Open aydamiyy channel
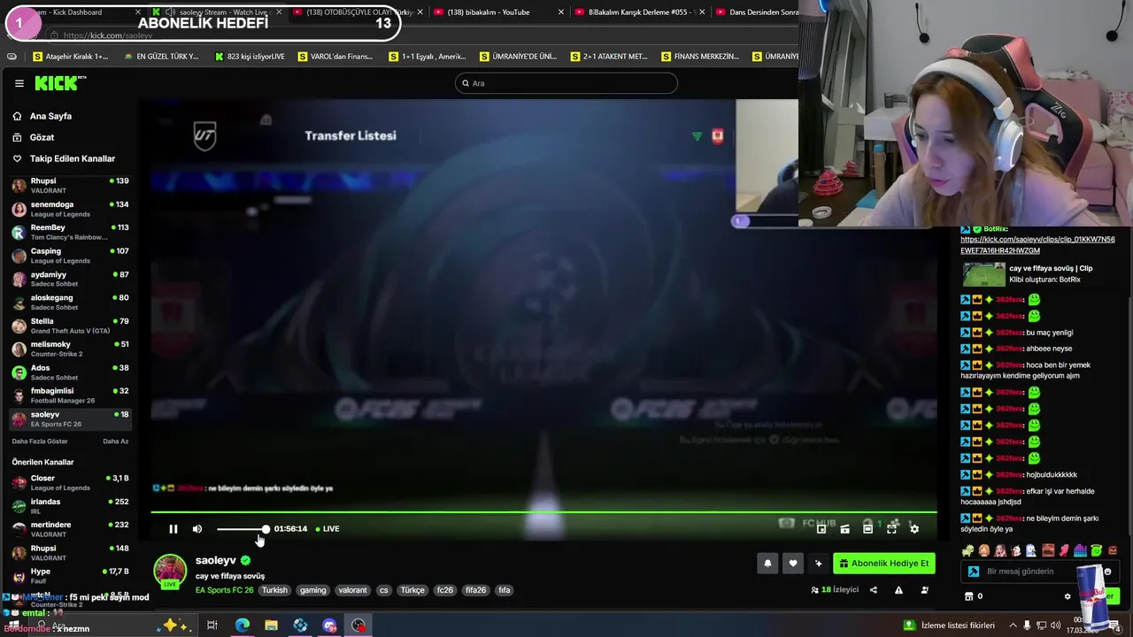Viewport: 1133px width, 637px height. [71, 279]
